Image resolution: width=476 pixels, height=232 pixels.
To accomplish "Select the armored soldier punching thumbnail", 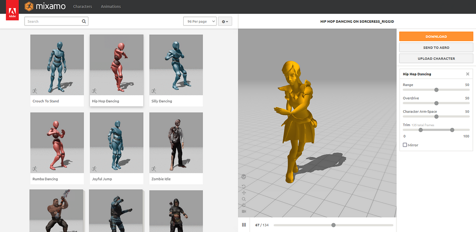I will point(117,211).
